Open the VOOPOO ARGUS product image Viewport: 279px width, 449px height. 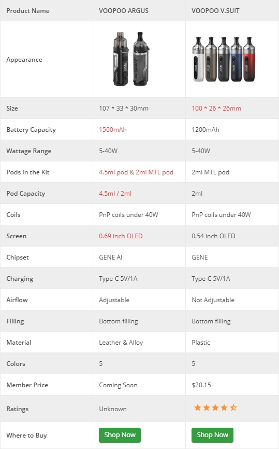coord(131,59)
